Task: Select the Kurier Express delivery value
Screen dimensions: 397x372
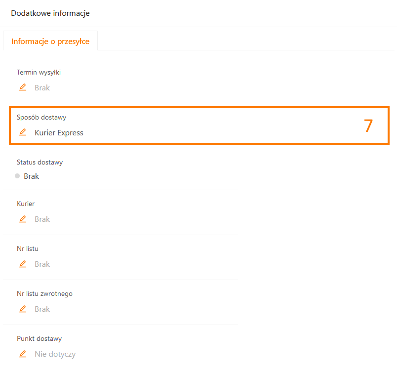Action: 59,132
